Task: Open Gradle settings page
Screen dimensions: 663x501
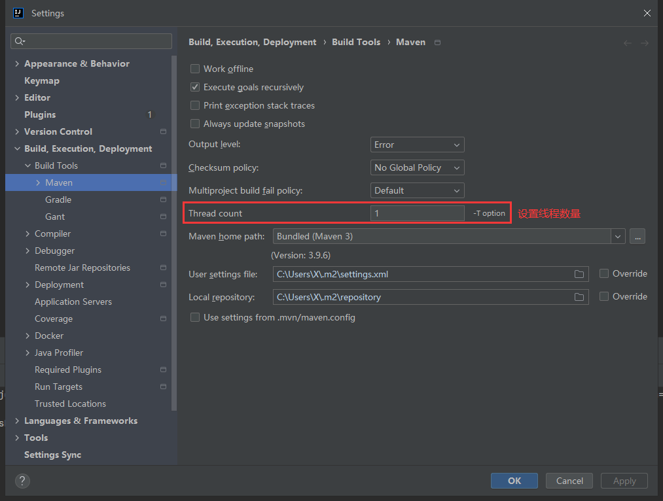Action: (58, 199)
